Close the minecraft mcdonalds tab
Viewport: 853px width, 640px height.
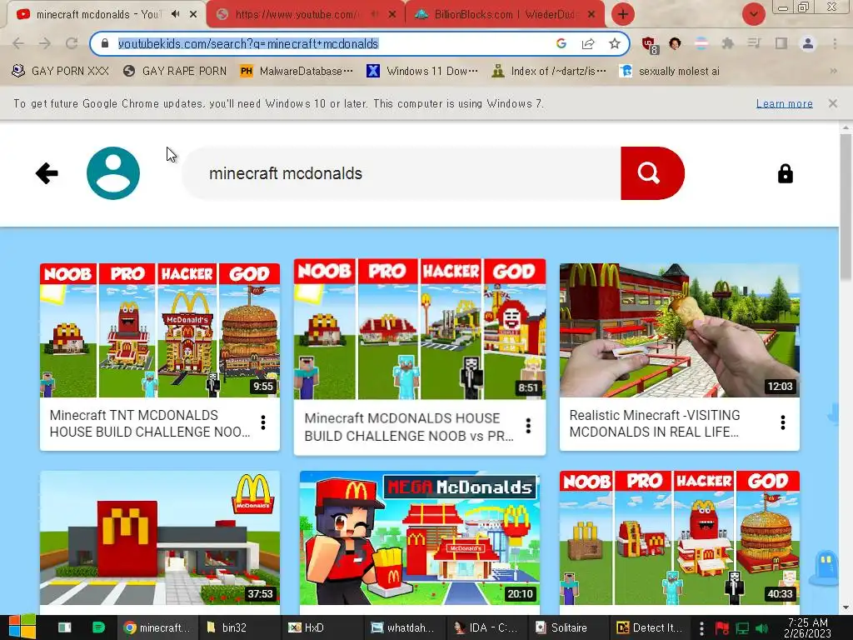click(193, 15)
